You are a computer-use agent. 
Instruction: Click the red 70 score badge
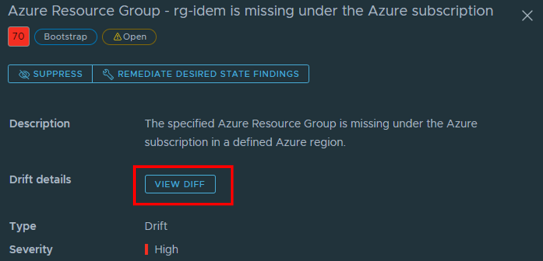click(19, 37)
